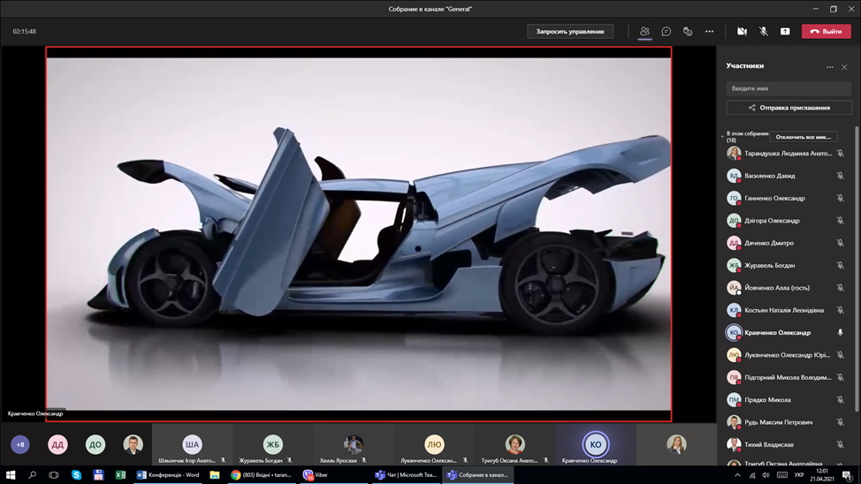Select the Хвиль Ярослав video tile
The height and width of the screenshot is (484, 861).
353,444
